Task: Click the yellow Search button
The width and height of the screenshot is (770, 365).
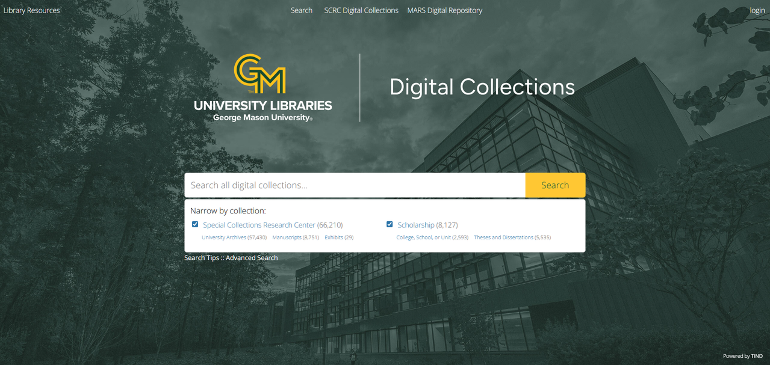Action: (555, 185)
